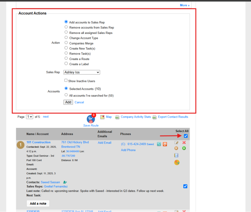Click the Cancel link
Image resolution: width=251 pixels, height=212 pixels.
point(79,102)
